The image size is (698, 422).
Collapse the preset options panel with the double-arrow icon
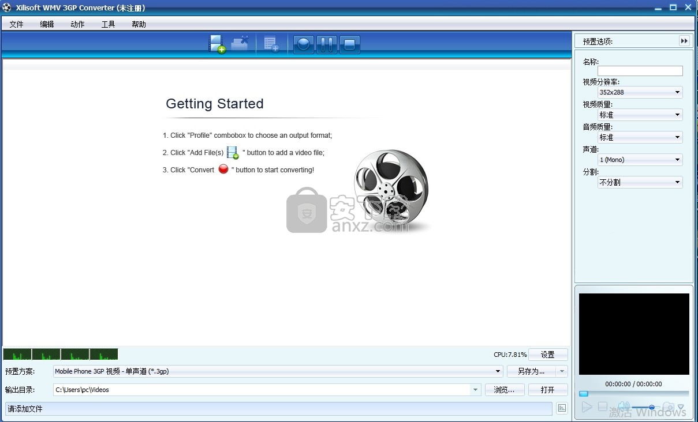[684, 41]
